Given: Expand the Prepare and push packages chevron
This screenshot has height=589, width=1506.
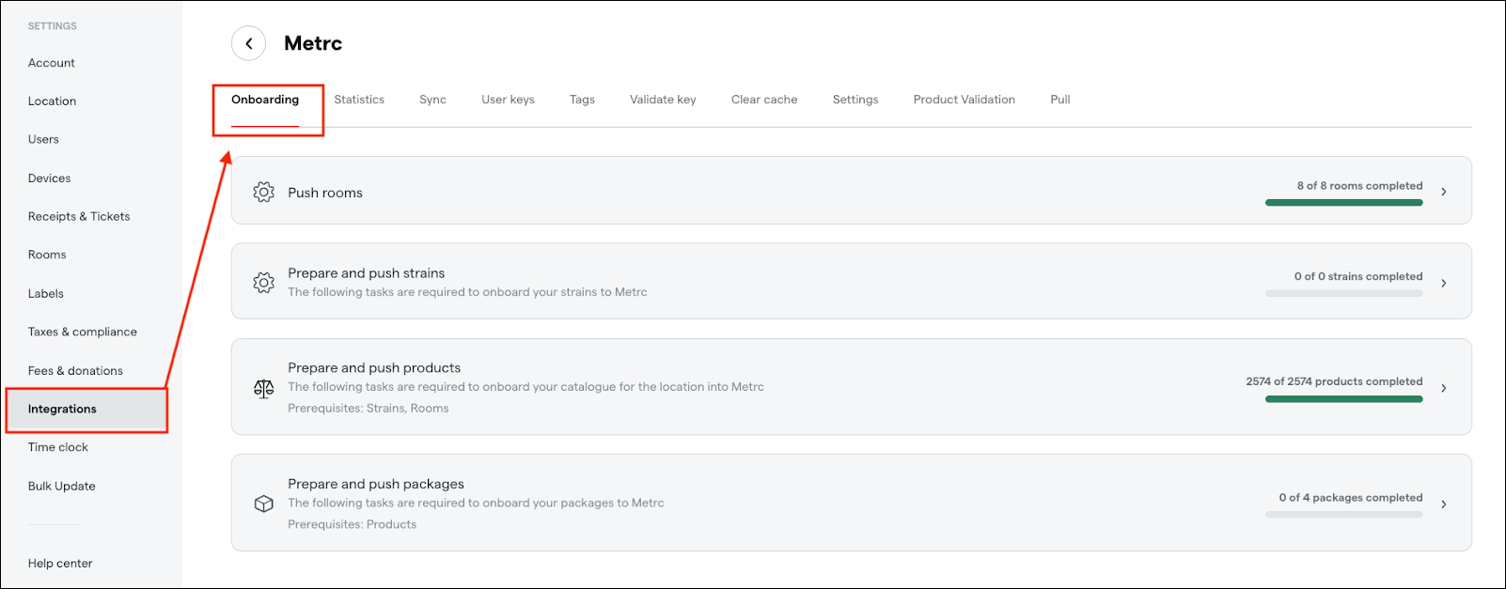Looking at the screenshot, I should click(1444, 504).
